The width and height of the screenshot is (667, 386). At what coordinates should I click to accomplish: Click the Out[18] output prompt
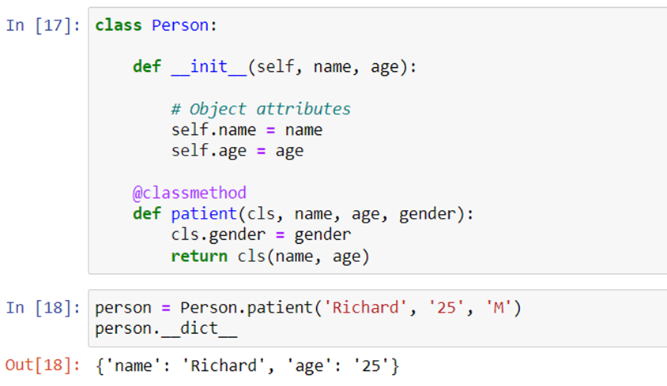[43, 365]
